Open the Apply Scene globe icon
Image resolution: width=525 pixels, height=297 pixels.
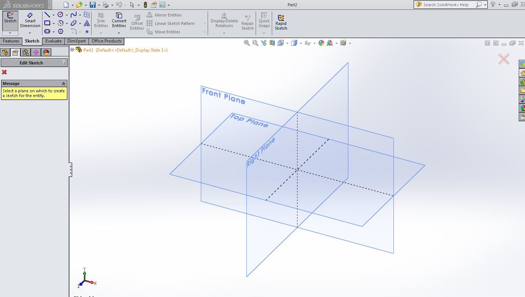pos(321,43)
